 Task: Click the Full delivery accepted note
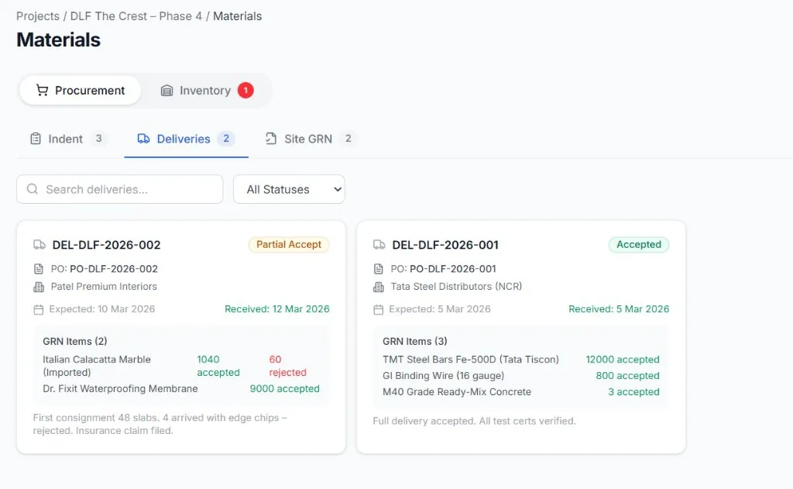(475, 421)
